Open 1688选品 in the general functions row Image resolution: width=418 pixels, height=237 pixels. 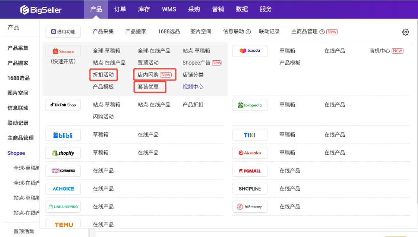[169, 32]
